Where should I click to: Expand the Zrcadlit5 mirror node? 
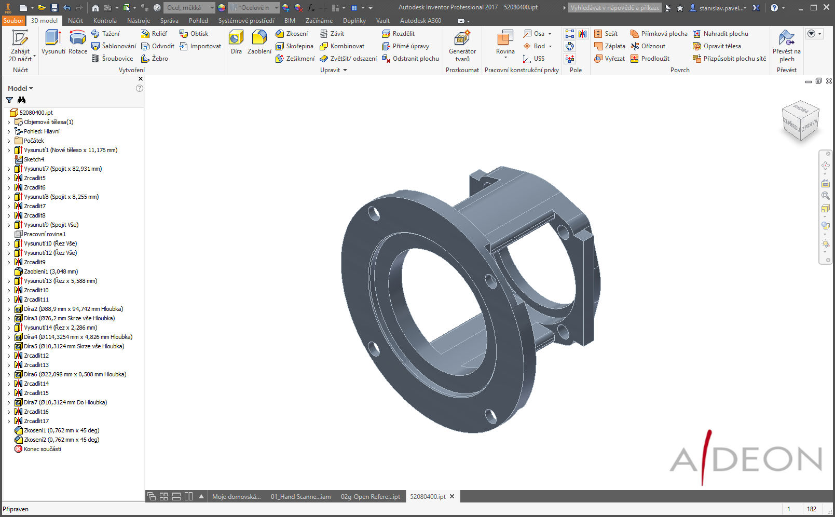[8, 178]
